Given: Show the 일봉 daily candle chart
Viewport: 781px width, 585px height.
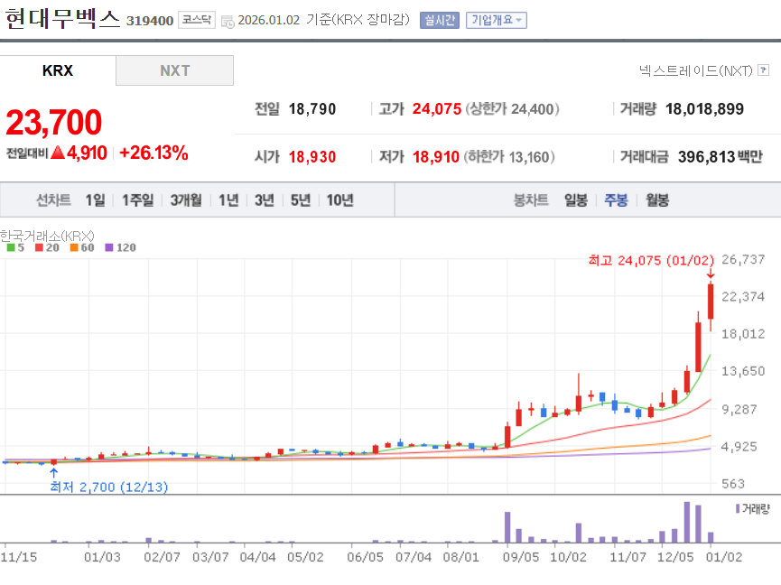Looking at the screenshot, I should point(576,200).
